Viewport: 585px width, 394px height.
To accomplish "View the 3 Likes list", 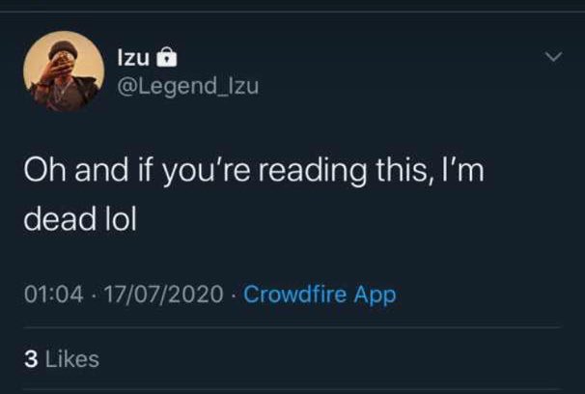I will 60,359.
